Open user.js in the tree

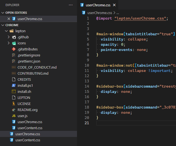tap(23, 116)
